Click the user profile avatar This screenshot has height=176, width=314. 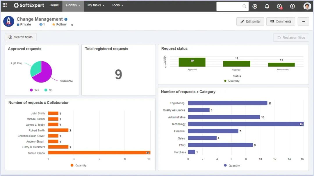tap(307, 6)
